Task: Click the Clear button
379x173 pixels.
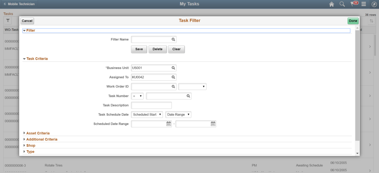Action: pyautogui.click(x=176, y=49)
